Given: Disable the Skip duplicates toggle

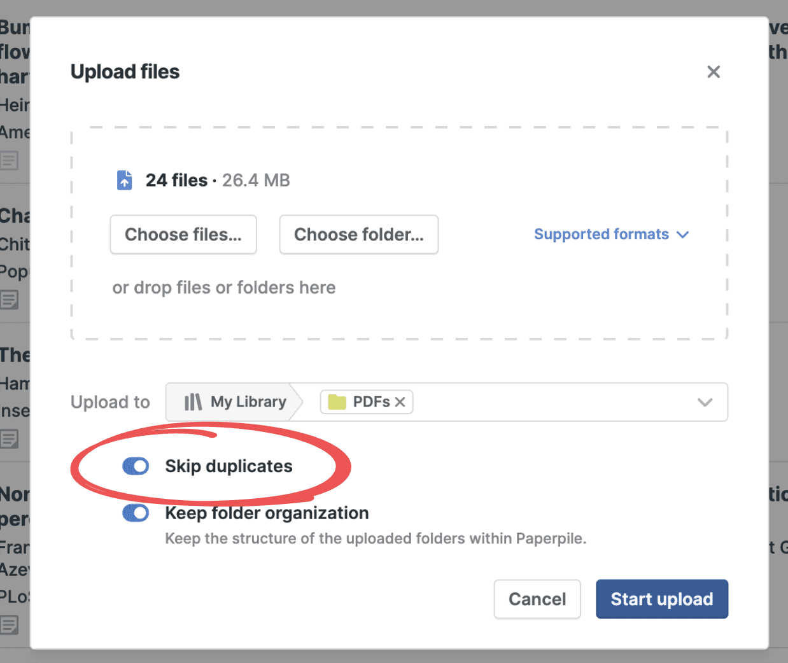Looking at the screenshot, I should tap(136, 466).
